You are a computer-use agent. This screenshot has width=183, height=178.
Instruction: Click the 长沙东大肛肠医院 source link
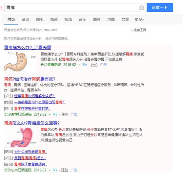point(18,170)
